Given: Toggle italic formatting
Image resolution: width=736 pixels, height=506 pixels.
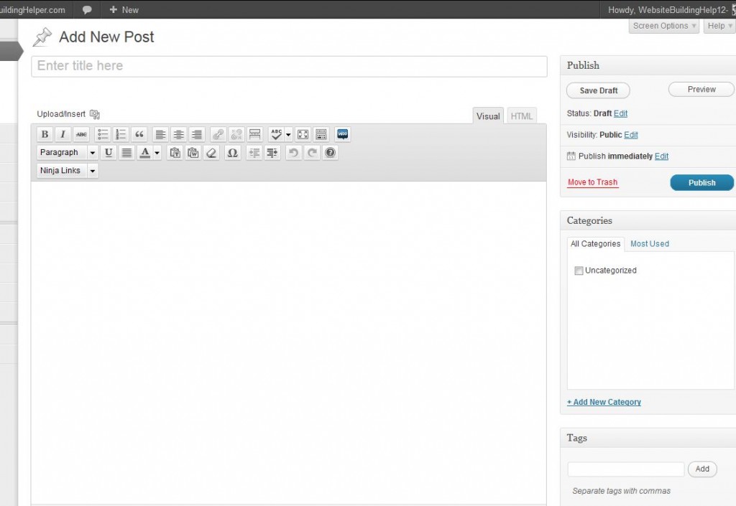Looking at the screenshot, I should click(x=63, y=134).
